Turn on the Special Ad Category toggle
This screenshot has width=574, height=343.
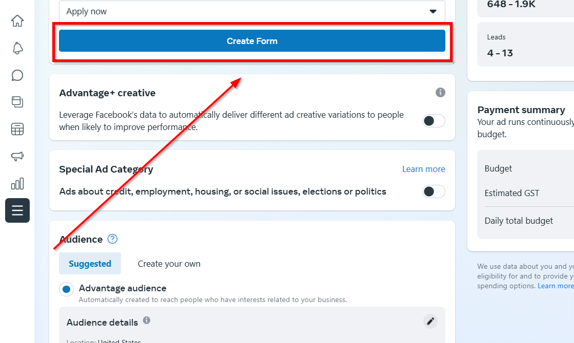click(x=434, y=191)
